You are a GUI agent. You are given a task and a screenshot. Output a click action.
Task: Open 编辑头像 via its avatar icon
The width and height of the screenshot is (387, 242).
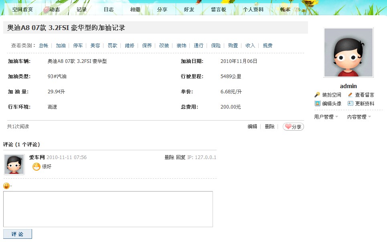pyautogui.click(x=318, y=103)
